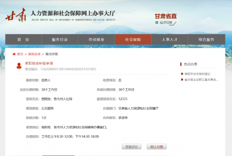
Task: Click the 求职创业补贴申领 title
Action: point(39,64)
